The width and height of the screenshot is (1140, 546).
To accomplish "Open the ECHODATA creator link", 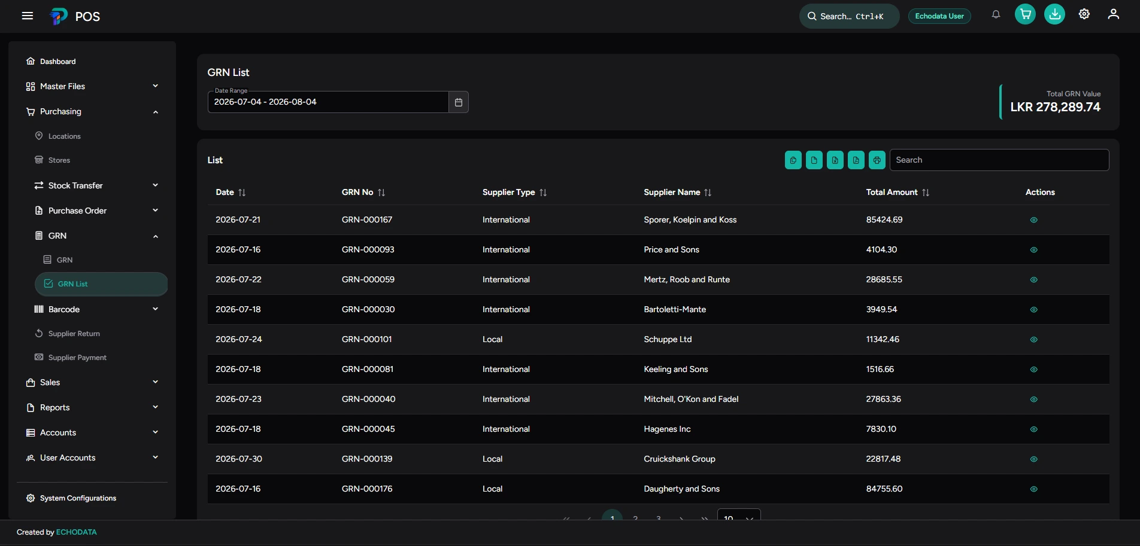I will pyautogui.click(x=76, y=532).
